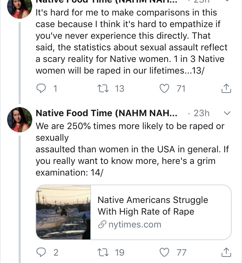The height and width of the screenshot is (263, 242).
Task: Open the link card's snowy street thumbnail
Action: [x=64, y=212]
